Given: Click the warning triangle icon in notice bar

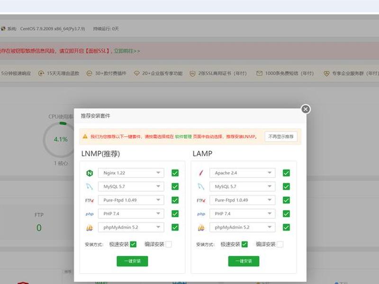Looking at the screenshot, I should (x=85, y=136).
